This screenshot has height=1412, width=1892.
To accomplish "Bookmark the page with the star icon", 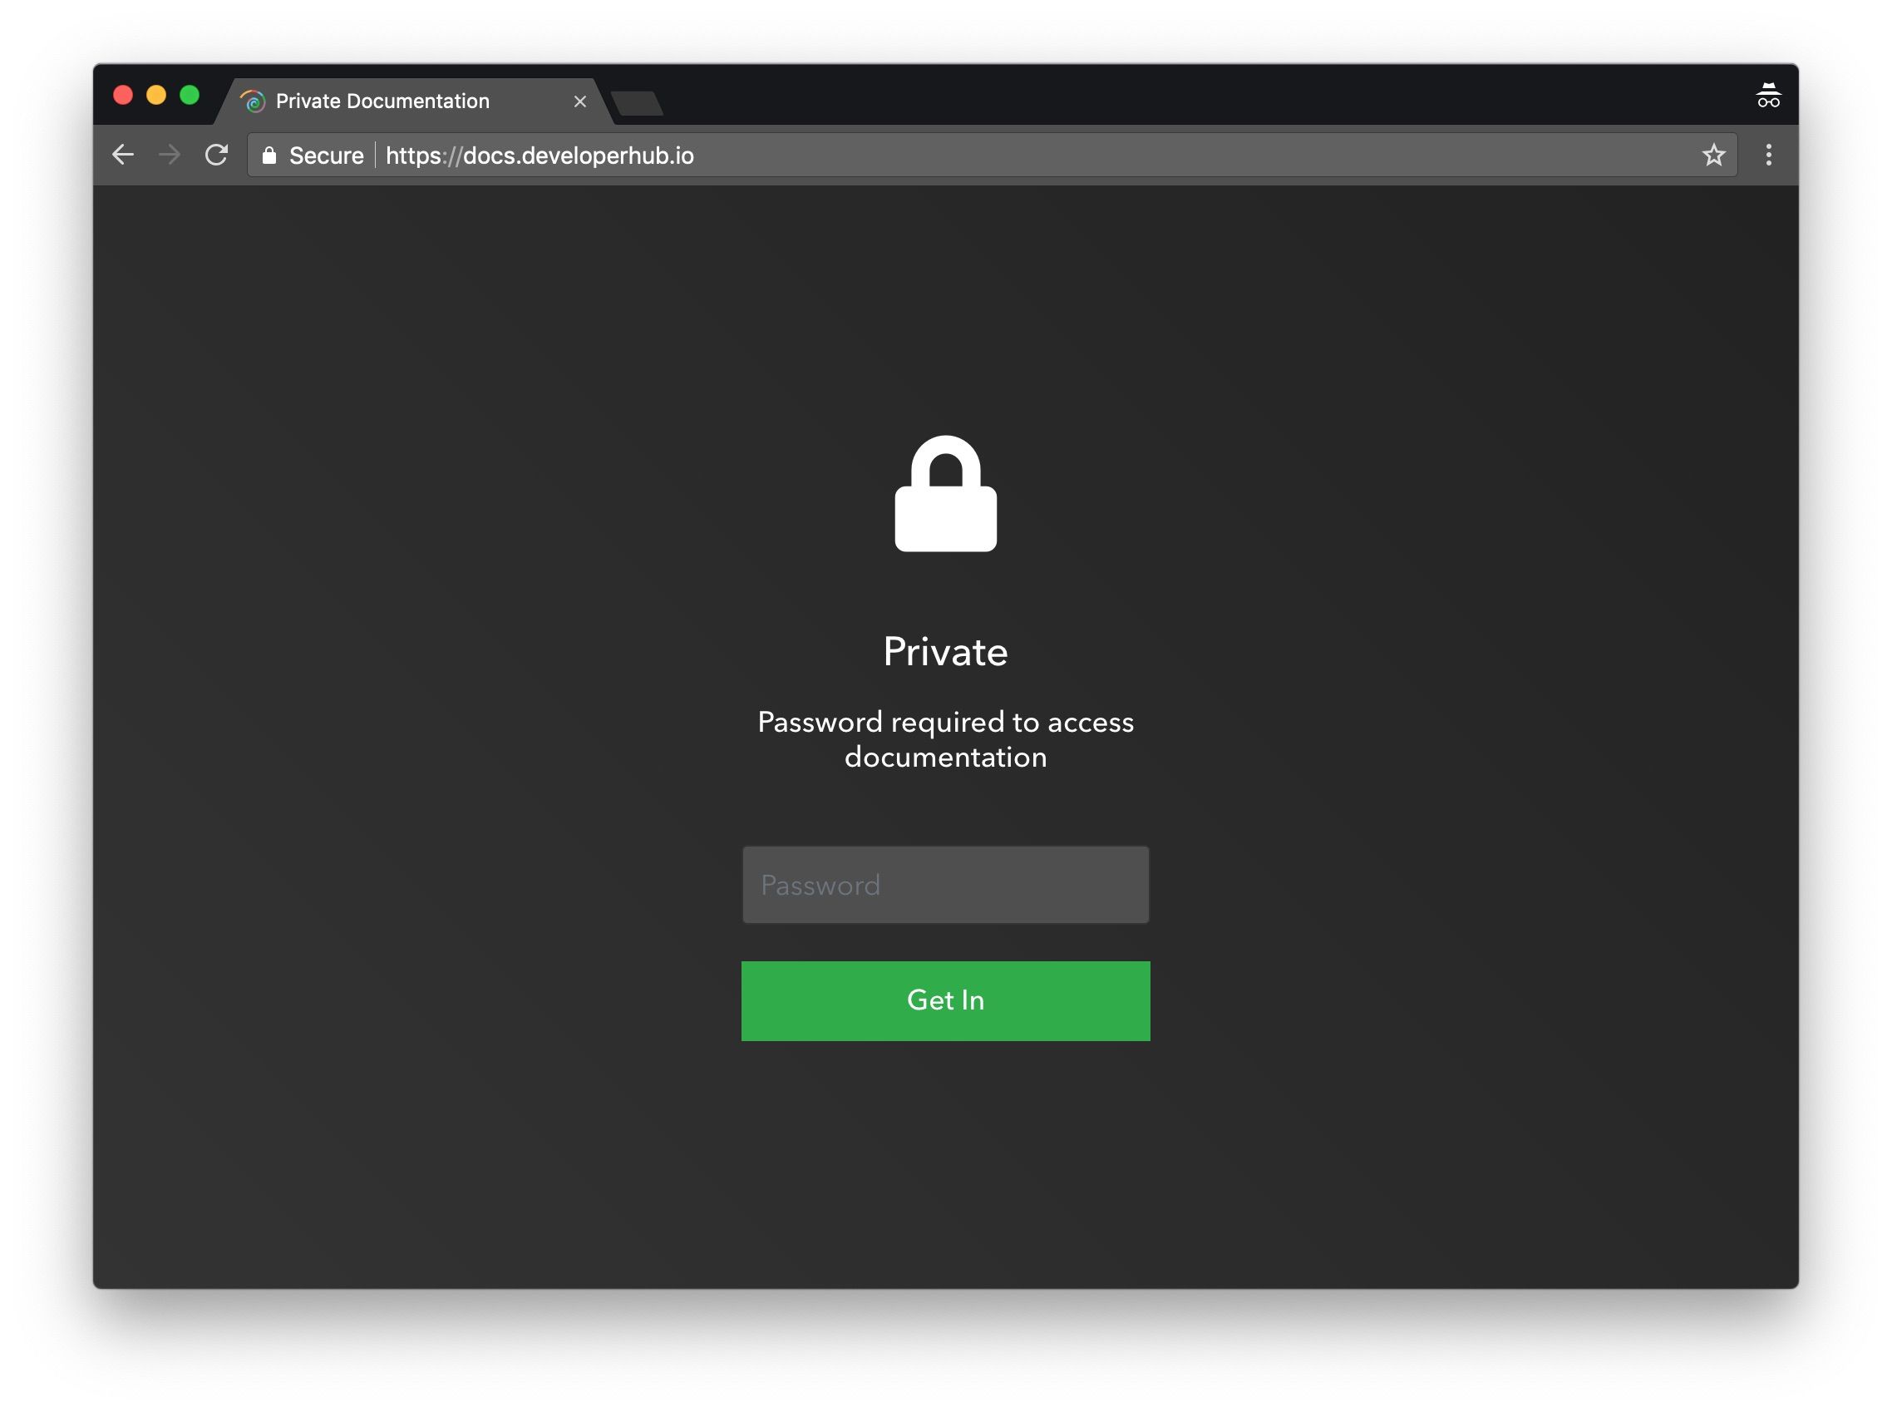I will pyautogui.click(x=1713, y=155).
